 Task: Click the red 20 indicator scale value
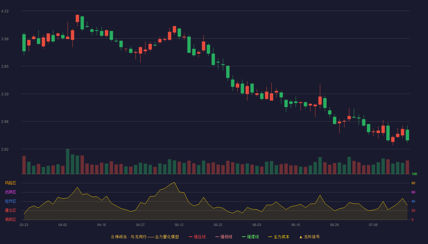click(x=413, y=211)
